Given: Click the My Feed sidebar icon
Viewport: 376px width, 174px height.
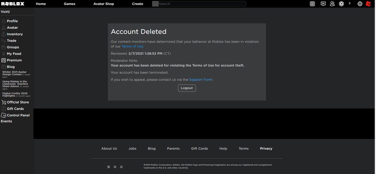Looking at the screenshot, I should coord(3,54).
